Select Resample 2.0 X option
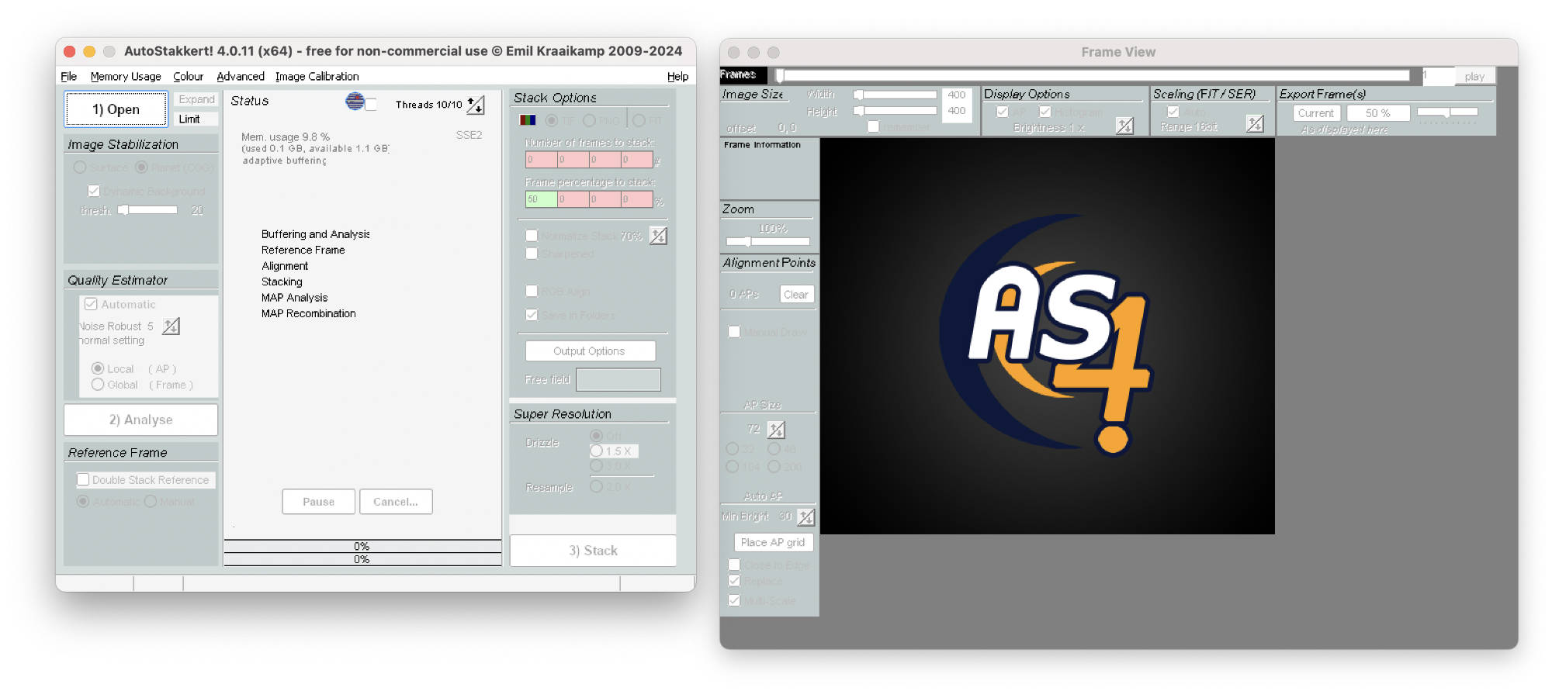This screenshot has width=1552, height=691. (596, 486)
